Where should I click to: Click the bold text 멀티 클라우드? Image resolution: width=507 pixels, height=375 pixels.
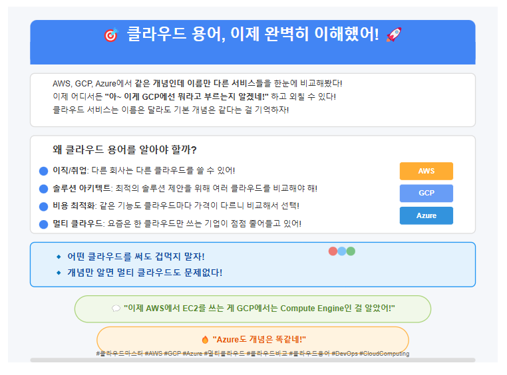click(x=78, y=223)
